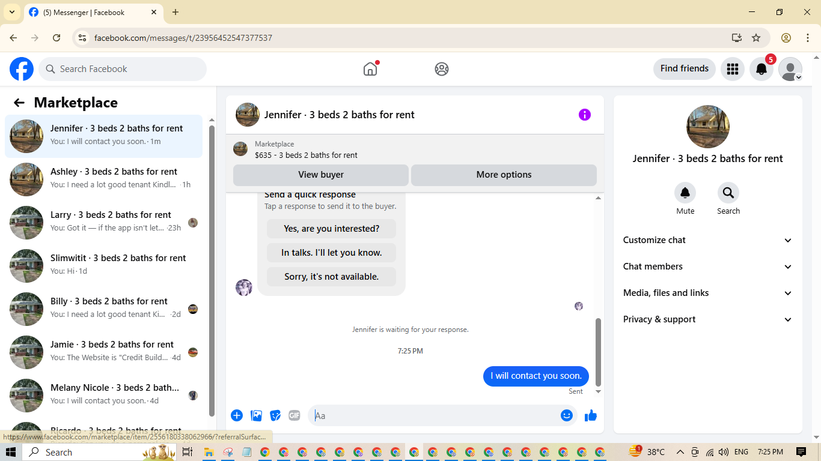The image size is (821, 461).
Task: Open Chrome profile icon in toolbar
Action: (x=786, y=38)
